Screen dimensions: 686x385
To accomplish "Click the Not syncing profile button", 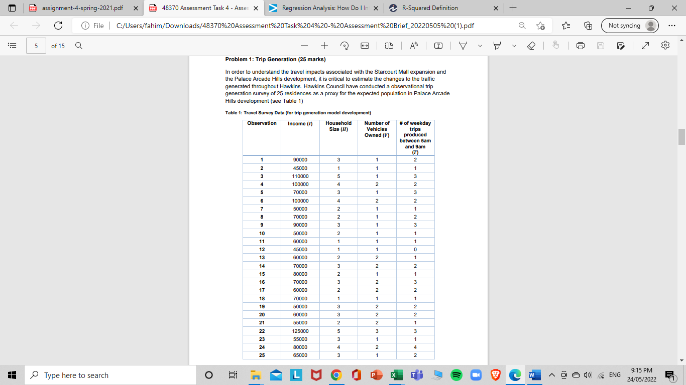I will point(630,25).
